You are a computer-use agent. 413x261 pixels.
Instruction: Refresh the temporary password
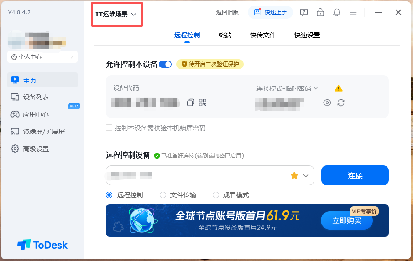(x=341, y=103)
